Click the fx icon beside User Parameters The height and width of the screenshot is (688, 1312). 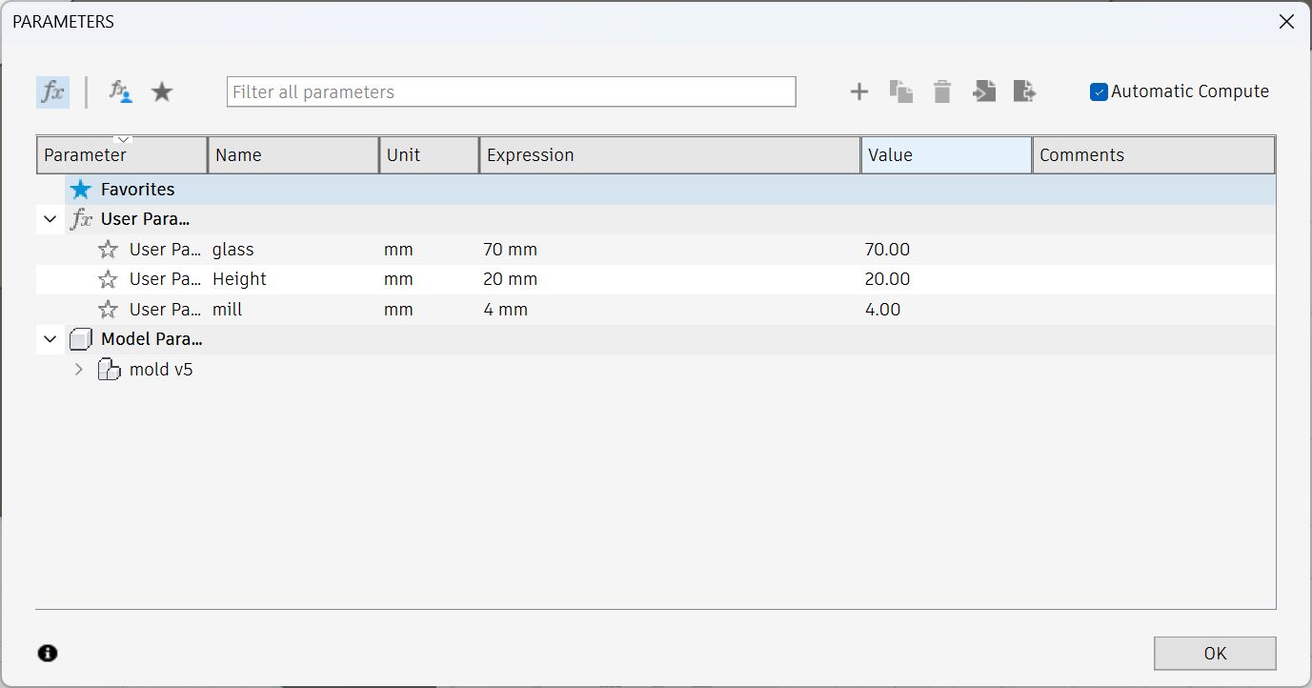[82, 219]
